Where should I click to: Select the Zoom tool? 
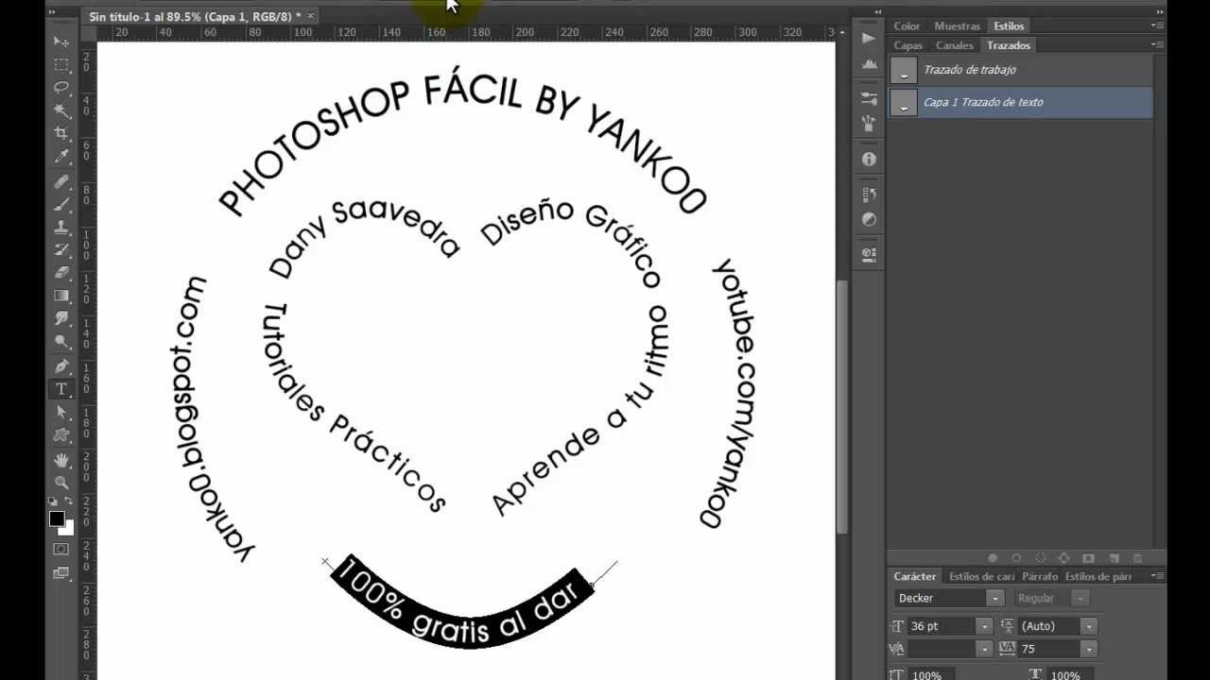click(x=61, y=483)
